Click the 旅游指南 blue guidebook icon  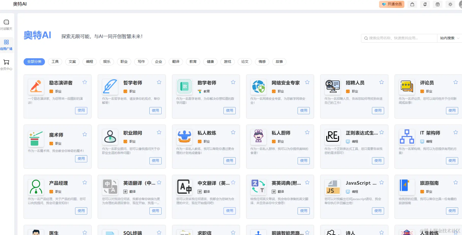point(407,187)
